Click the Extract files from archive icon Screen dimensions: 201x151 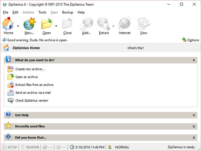click(x=10, y=85)
